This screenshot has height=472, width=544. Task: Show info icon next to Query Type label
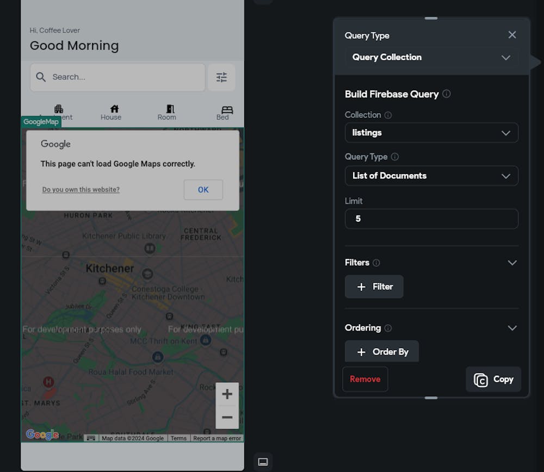coord(395,157)
